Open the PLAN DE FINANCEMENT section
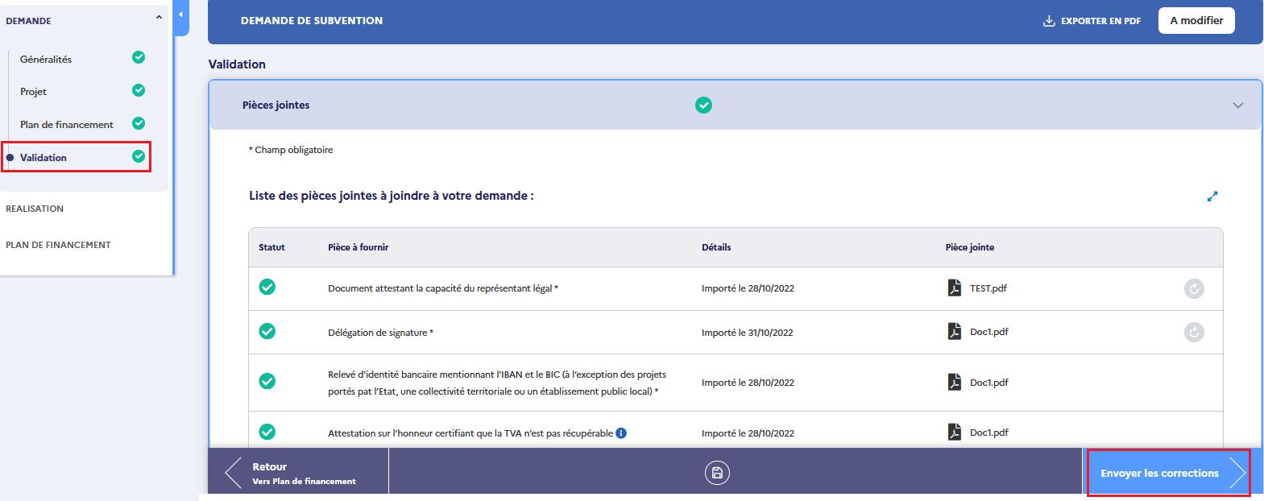Viewport: 1264px width, 501px height. click(58, 245)
